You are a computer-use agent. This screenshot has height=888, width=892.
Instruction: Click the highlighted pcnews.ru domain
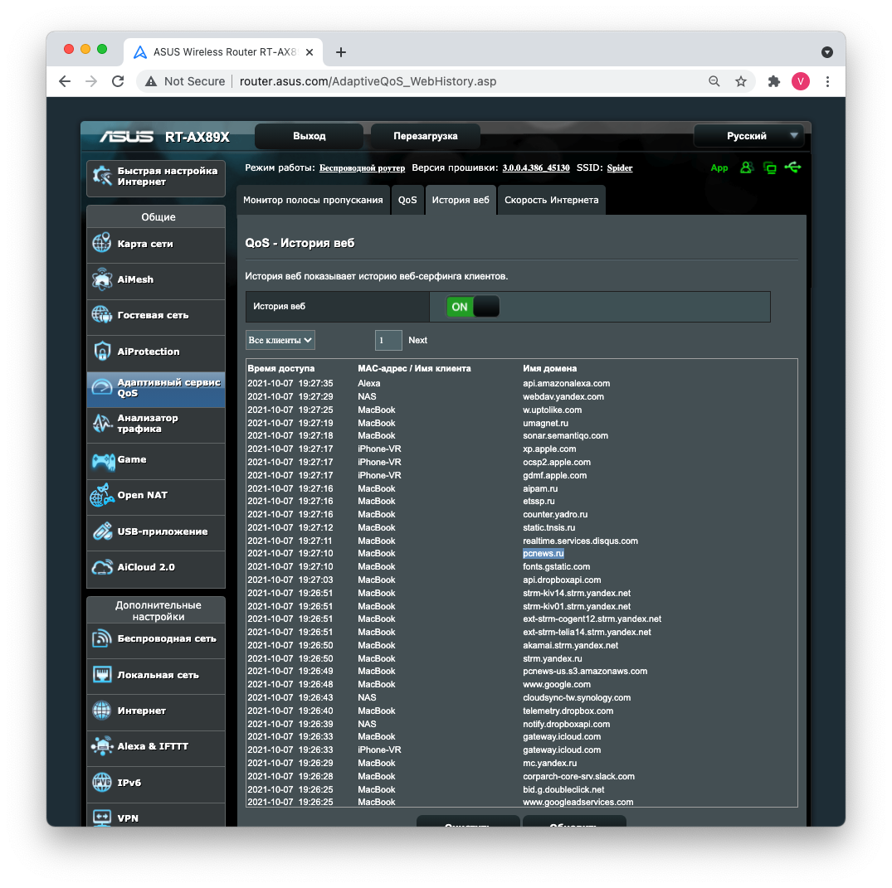click(x=543, y=553)
